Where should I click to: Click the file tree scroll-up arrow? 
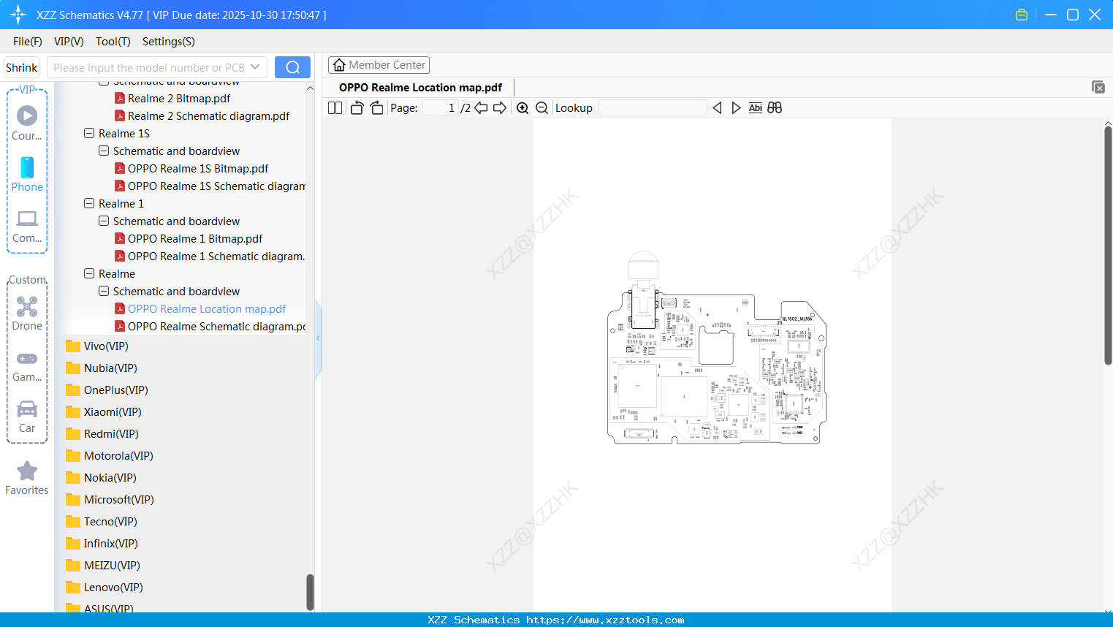coord(310,88)
